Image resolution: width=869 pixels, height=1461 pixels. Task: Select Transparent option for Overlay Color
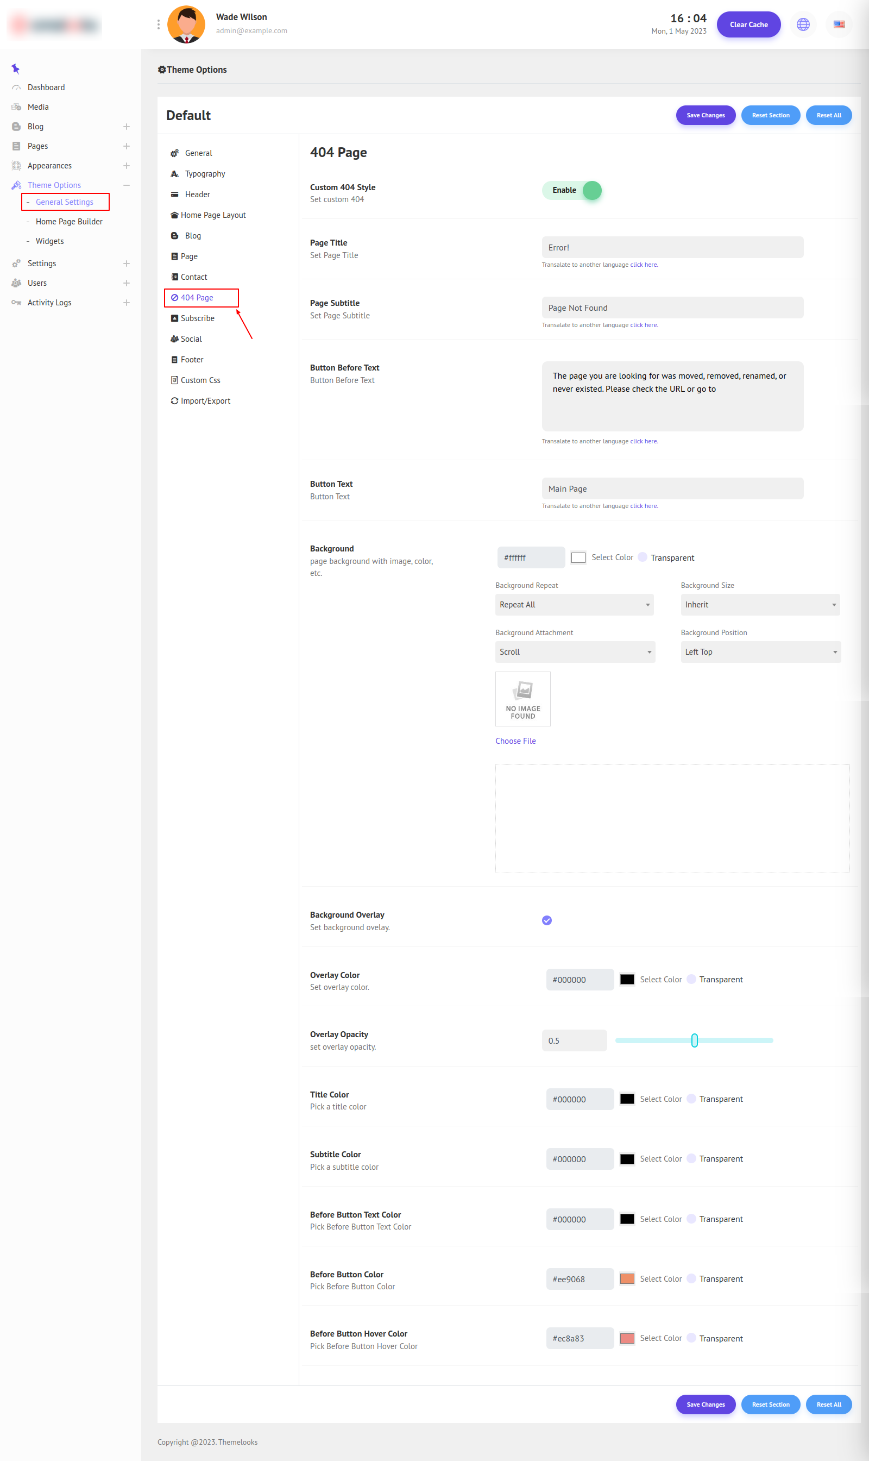coord(691,980)
